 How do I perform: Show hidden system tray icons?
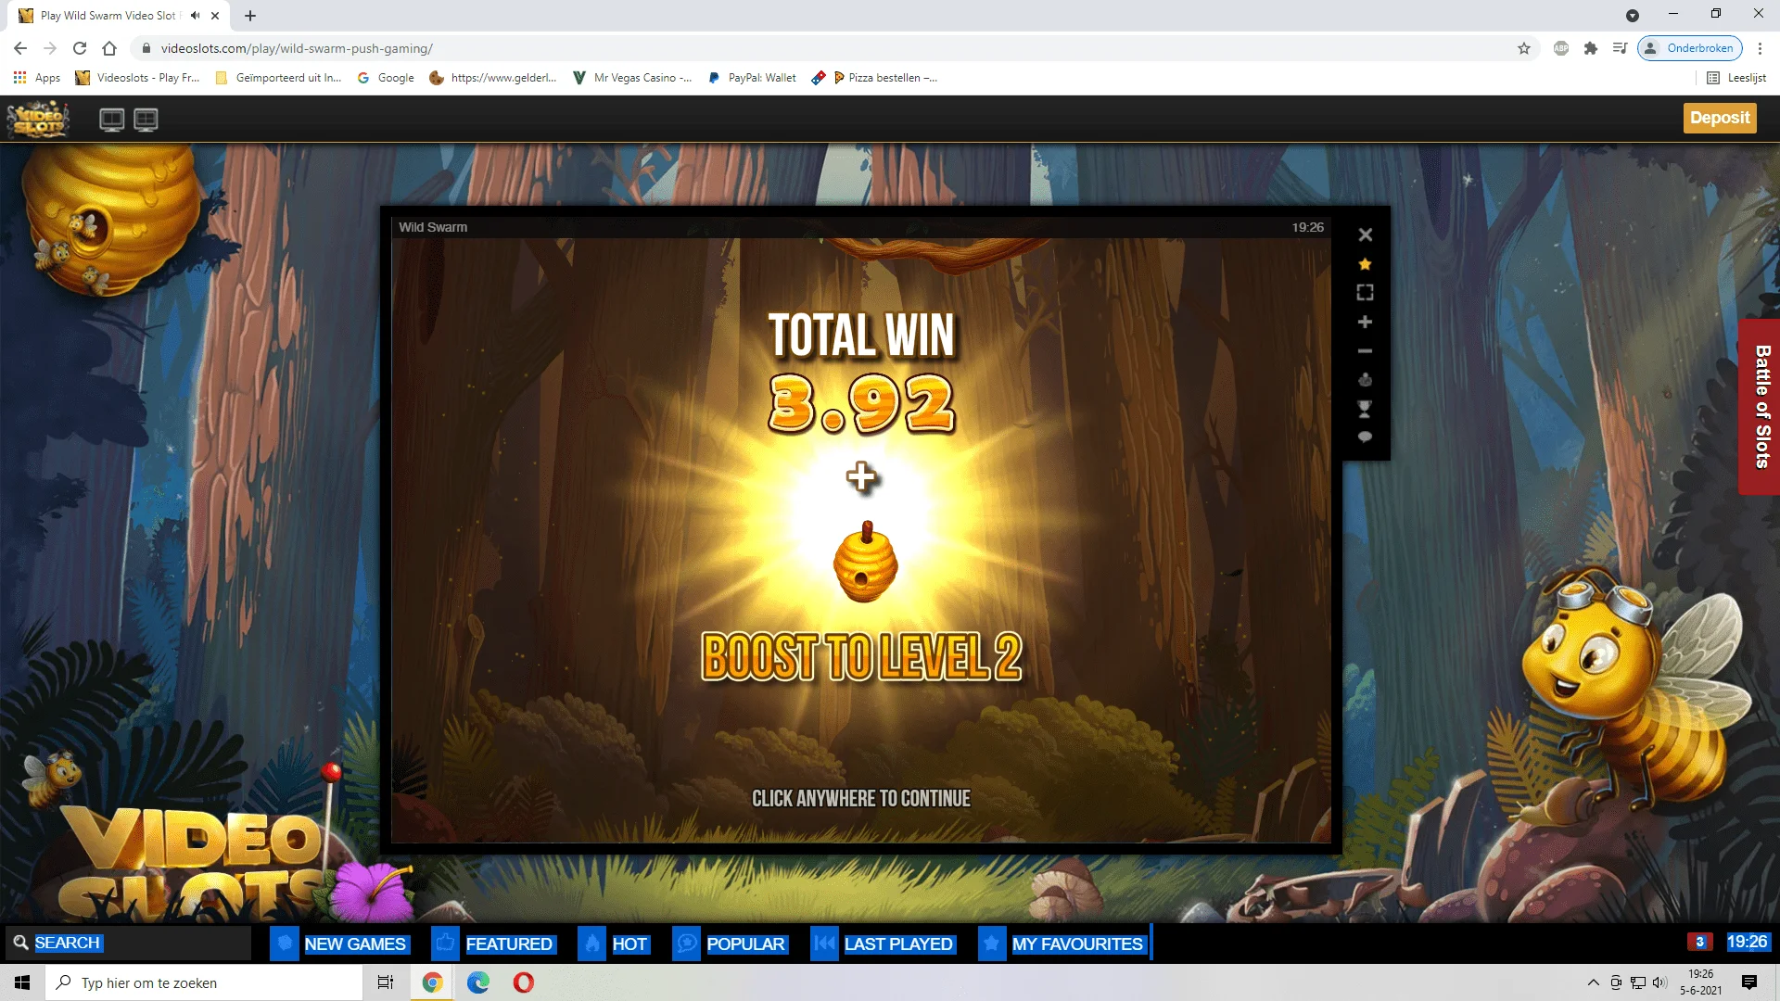[1593, 982]
